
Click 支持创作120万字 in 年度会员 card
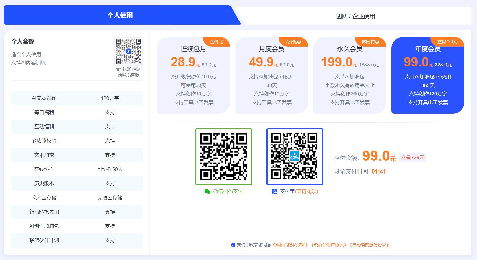click(x=428, y=94)
